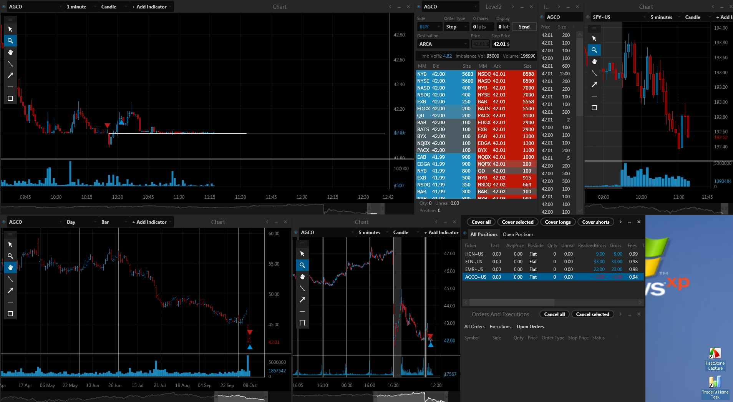Viewport: 733px width, 402px height.
Task: Select the hand pan tool in the AGCO Day chart
Action: pos(10,267)
